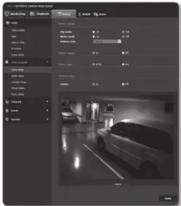Click the Status icon in the header
The height and width of the screenshot is (206, 181).
[x=95, y=14]
